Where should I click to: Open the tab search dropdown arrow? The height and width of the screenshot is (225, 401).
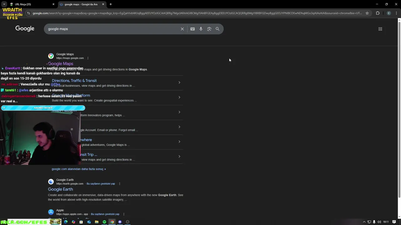pos(4,4)
